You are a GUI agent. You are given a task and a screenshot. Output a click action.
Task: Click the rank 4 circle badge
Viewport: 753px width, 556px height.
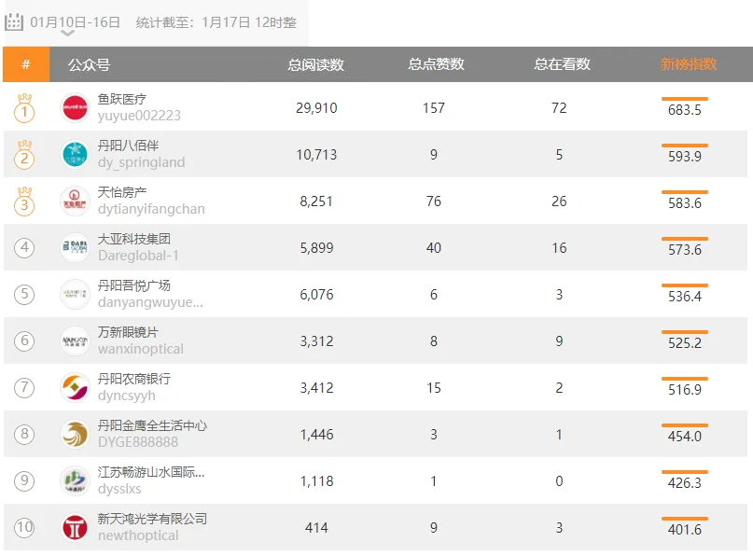pos(24,248)
